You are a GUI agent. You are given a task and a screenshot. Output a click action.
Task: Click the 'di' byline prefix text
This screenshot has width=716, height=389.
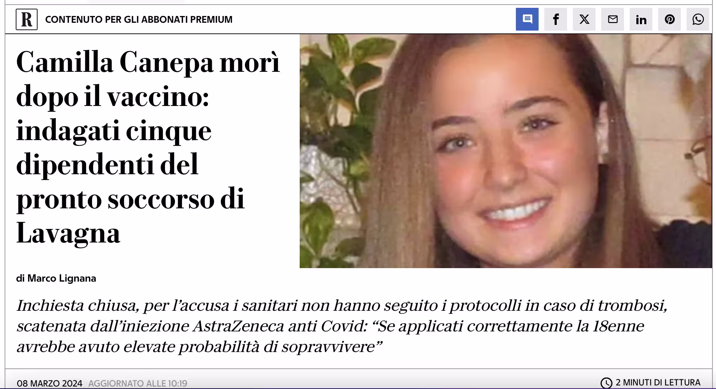tap(20, 278)
